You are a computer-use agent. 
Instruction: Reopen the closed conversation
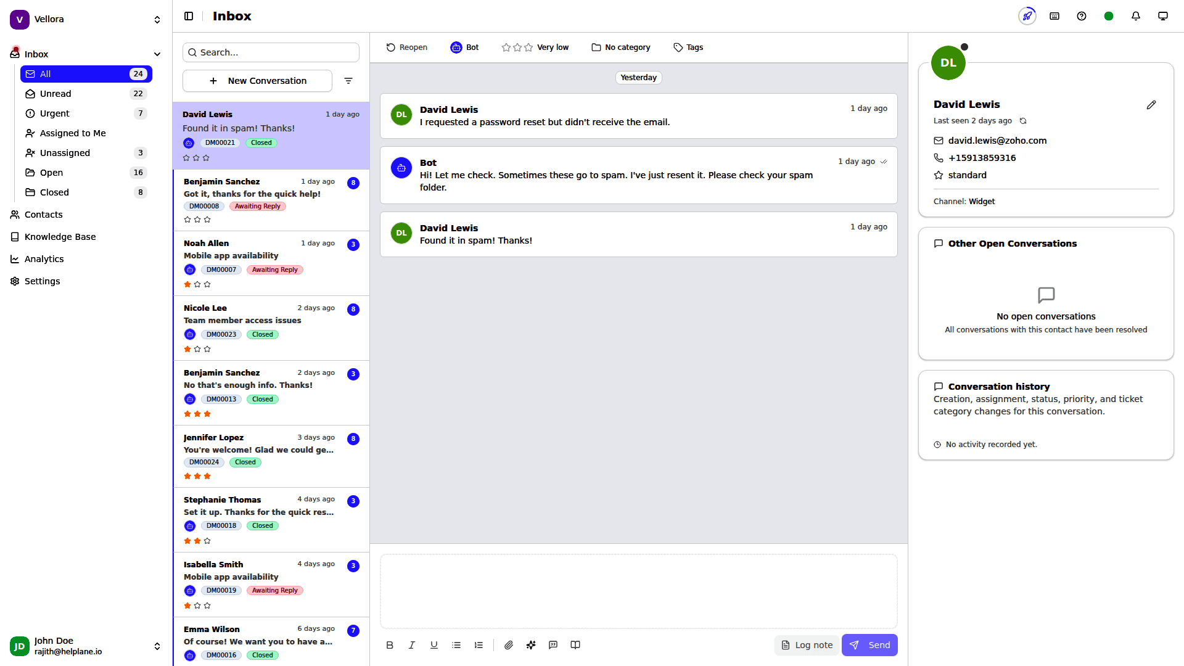pyautogui.click(x=406, y=47)
